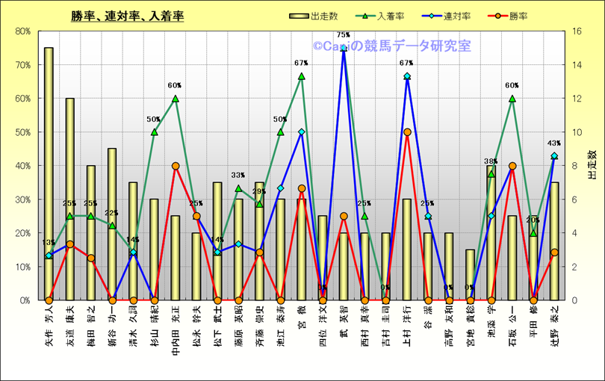Click the orange 50% 勝率 marker for 上村 洋行

click(x=407, y=132)
